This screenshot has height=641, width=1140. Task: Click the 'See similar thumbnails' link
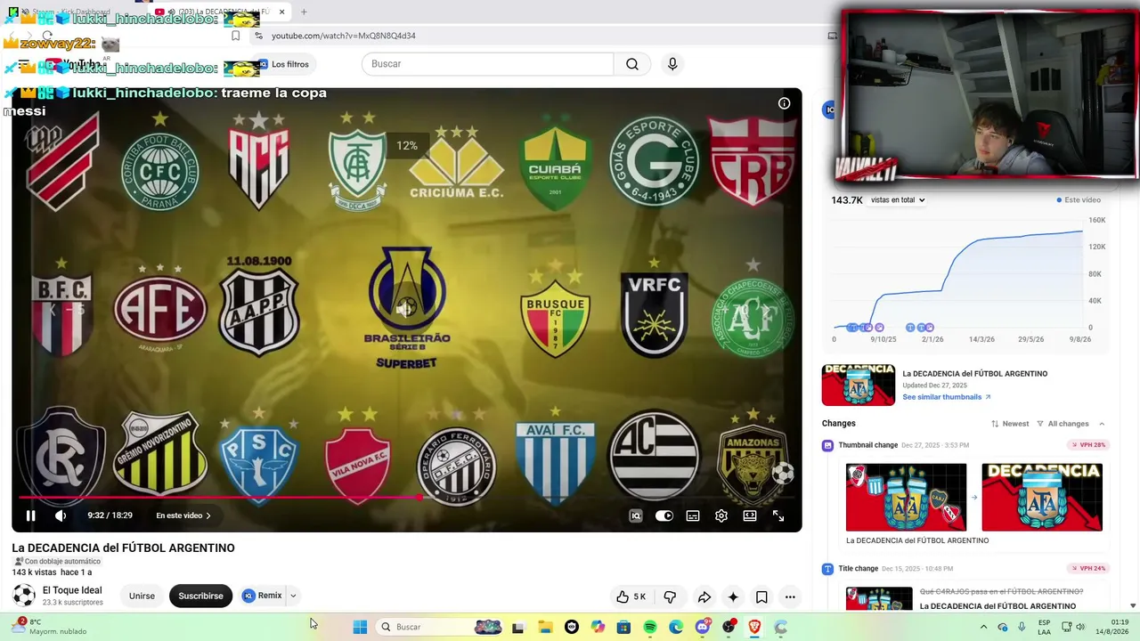(947, 397)
